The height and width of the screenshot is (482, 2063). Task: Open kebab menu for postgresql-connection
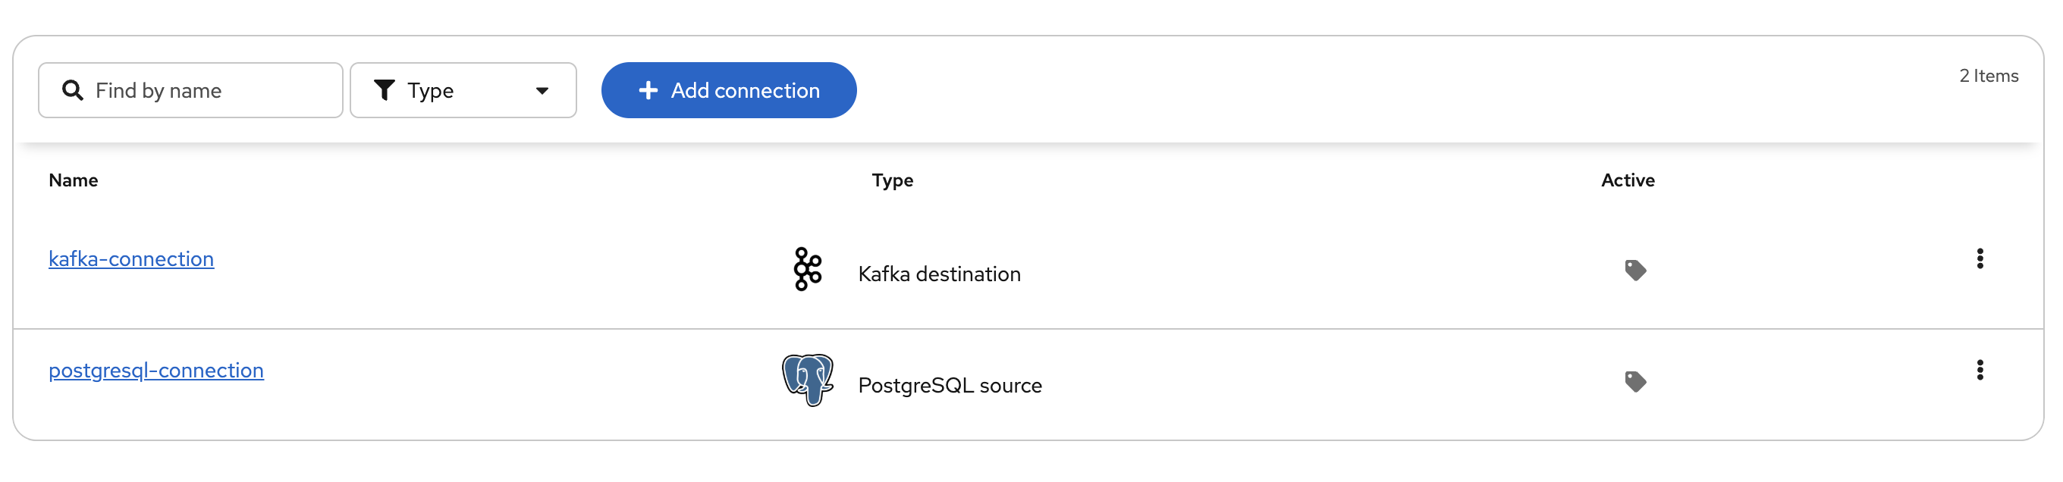(1979, 370)
